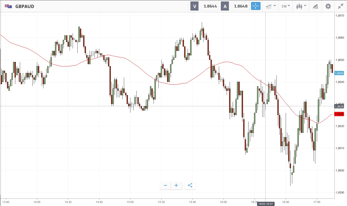
Task: Zoom out with the minus button
Action: [165, 185]
